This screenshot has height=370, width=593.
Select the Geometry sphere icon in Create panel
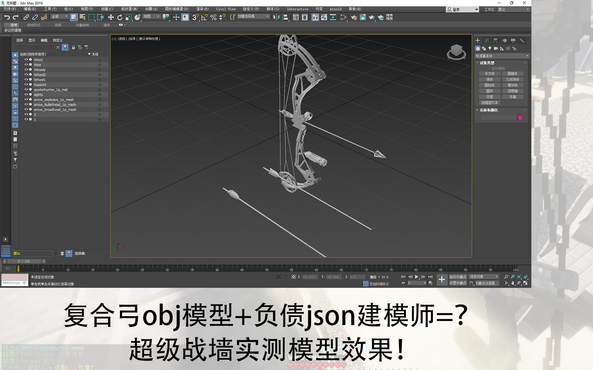[478, 48]
